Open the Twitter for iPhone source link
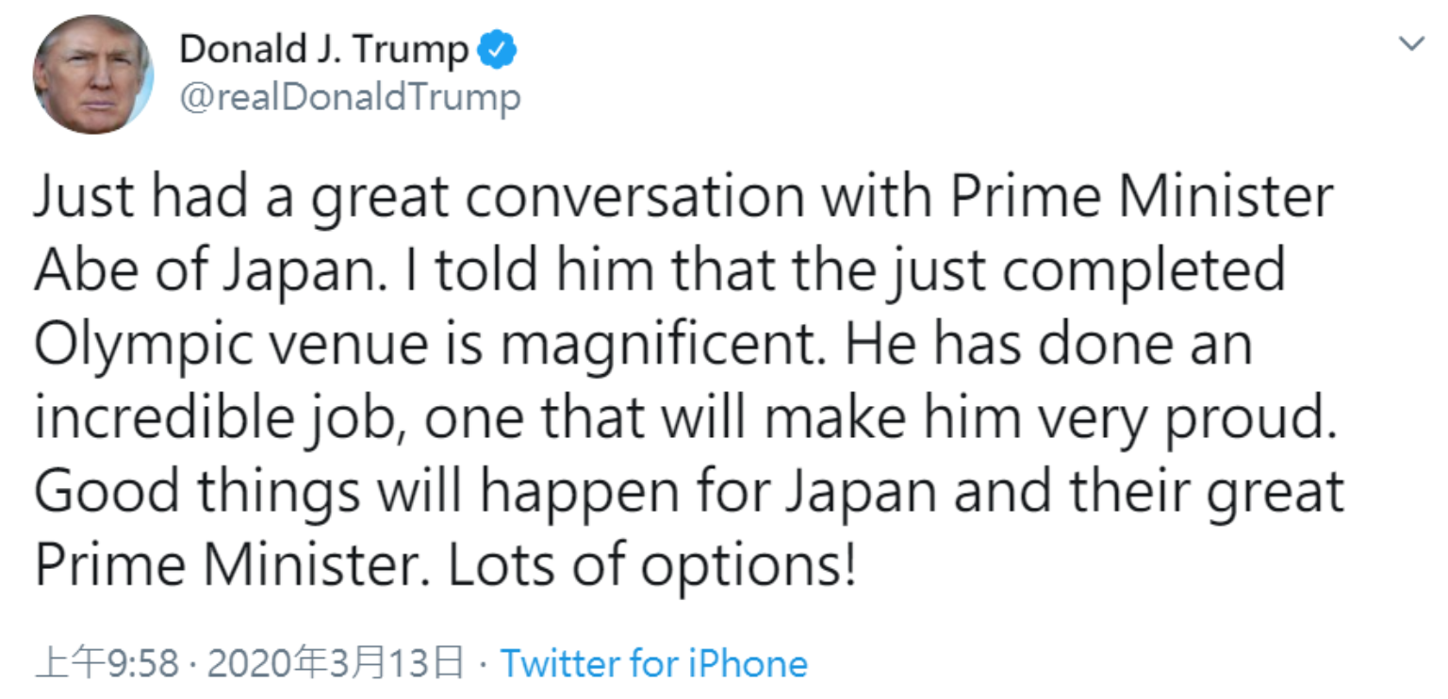The width and height of the screenshot is (1448, 699). coord(653,663)
